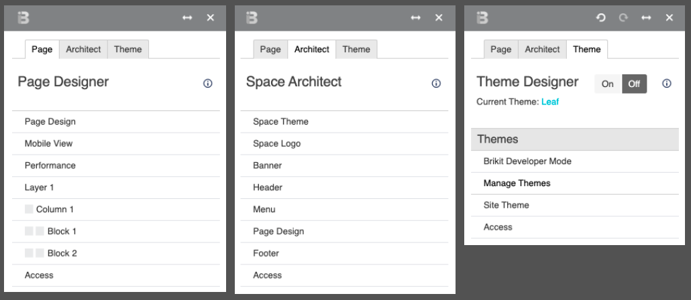Click the redo arrow in Theme Designer header
The image size is (691, 300).
click(x=623, y=17)
